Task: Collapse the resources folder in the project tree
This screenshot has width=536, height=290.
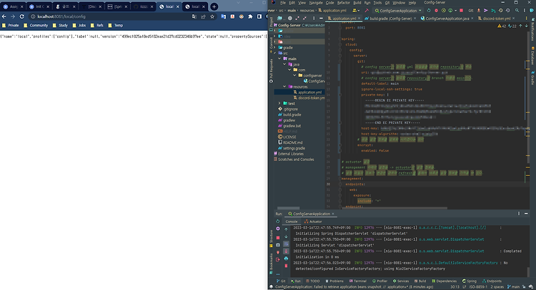Action: click(284, 86)
